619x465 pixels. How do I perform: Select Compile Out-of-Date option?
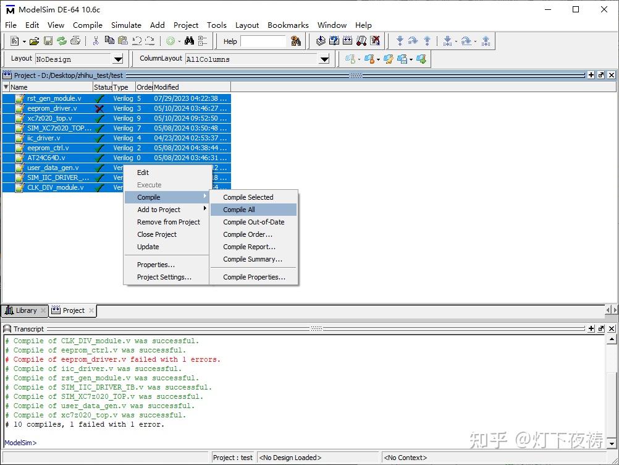(253, 222)
